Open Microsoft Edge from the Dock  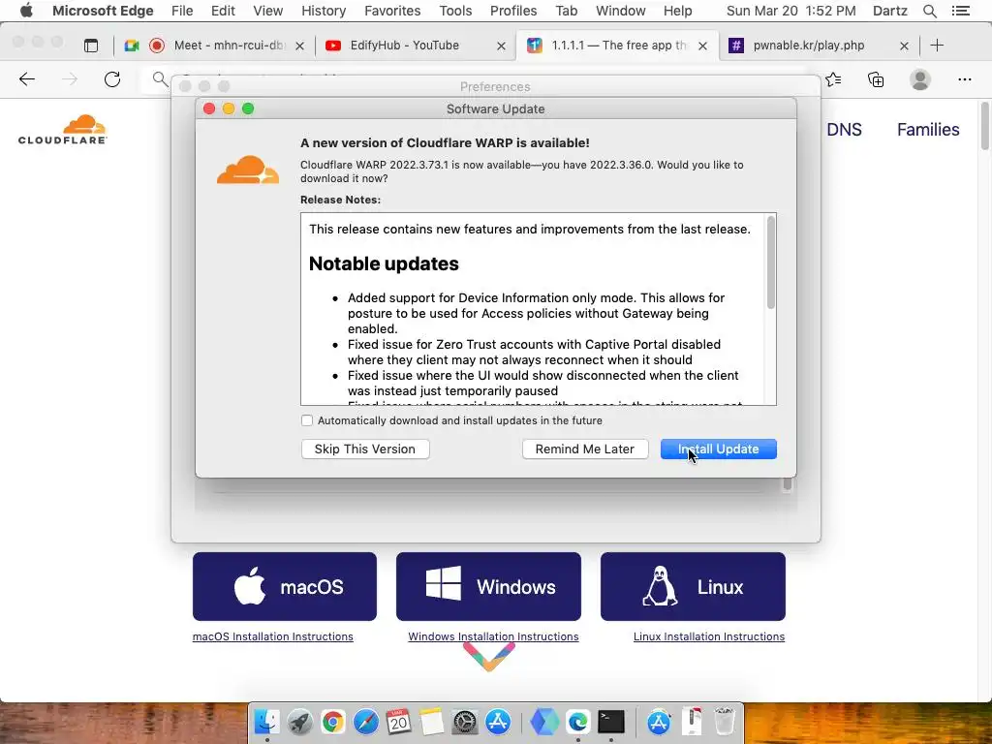point(577,721)
